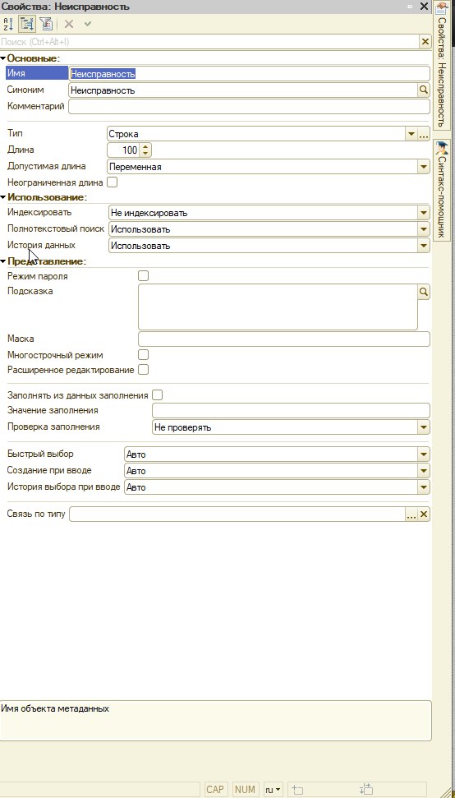
Task: Clear the Поиск search field
Action: pyautogui.click(x=425, y=42)
